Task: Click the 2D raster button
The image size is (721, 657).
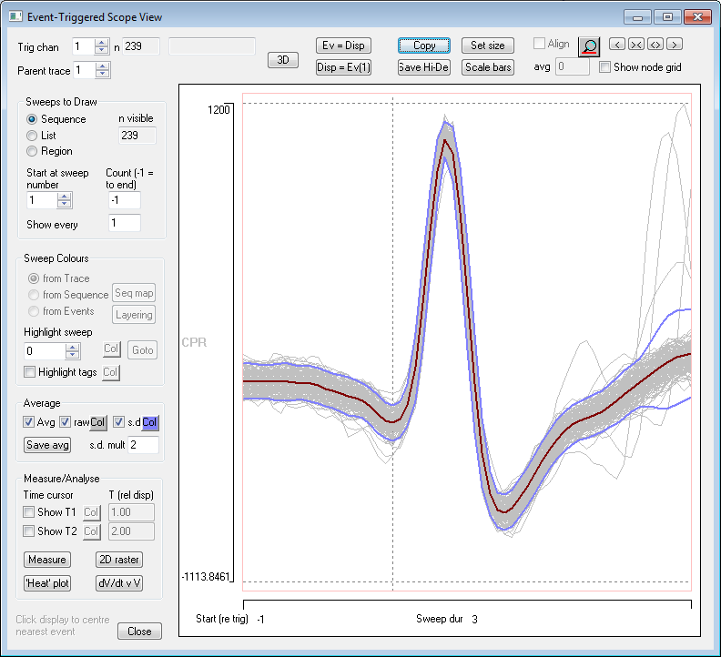Action: tap(119, 560)
